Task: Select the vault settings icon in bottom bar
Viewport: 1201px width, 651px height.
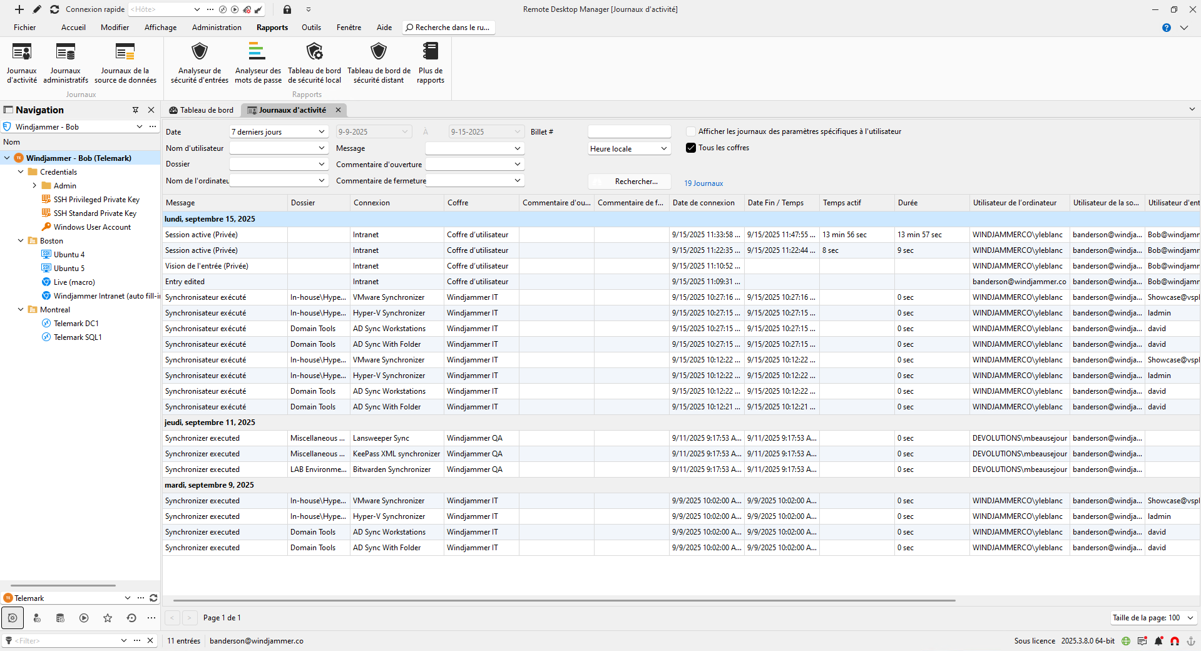Action: 13,618
